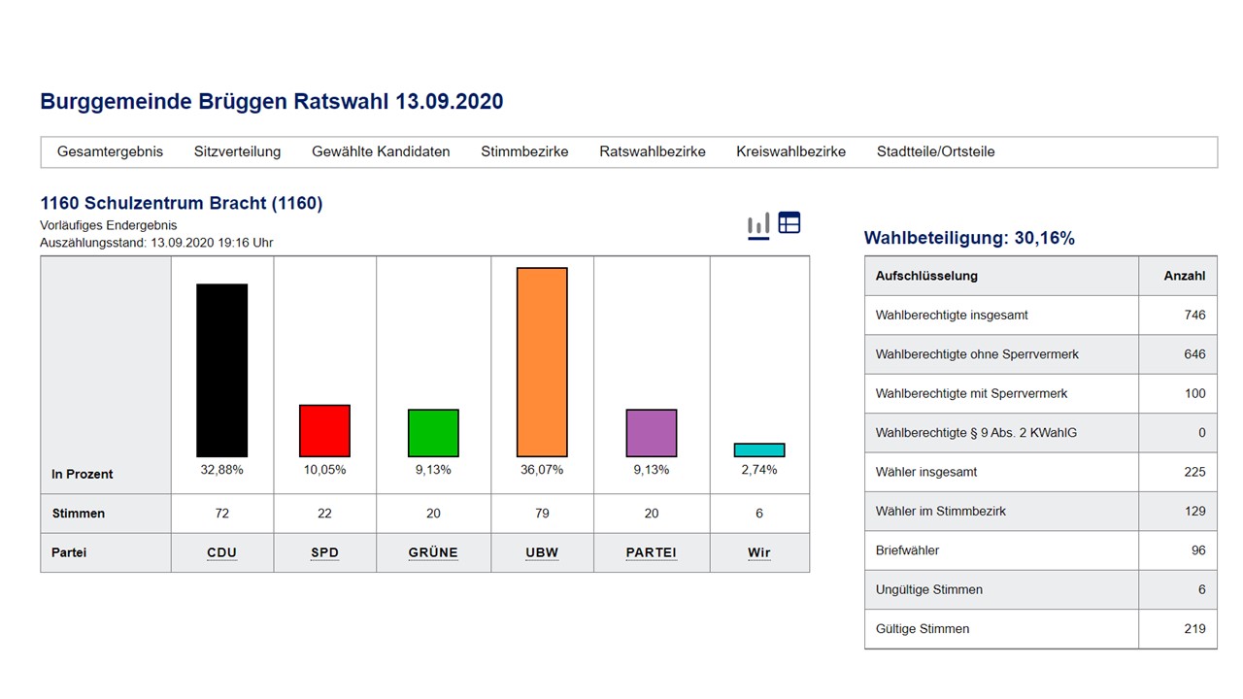Click the CDU party link
Image resolution: width=1243 pixels, height=699 pixels.
point(222,552)
